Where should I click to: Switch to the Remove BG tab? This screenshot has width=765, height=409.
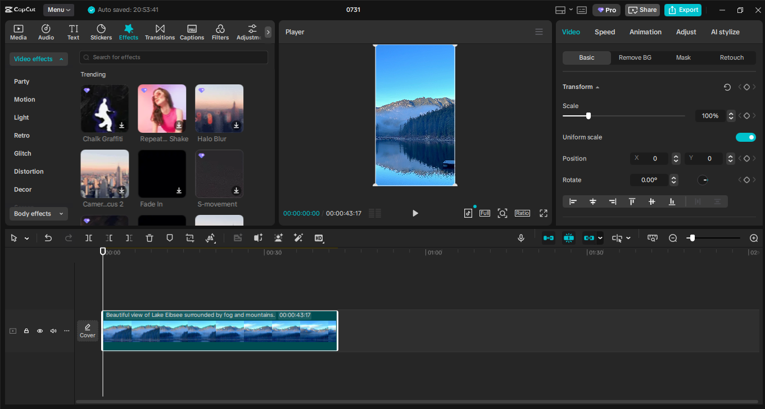click(x=635, y=57)
